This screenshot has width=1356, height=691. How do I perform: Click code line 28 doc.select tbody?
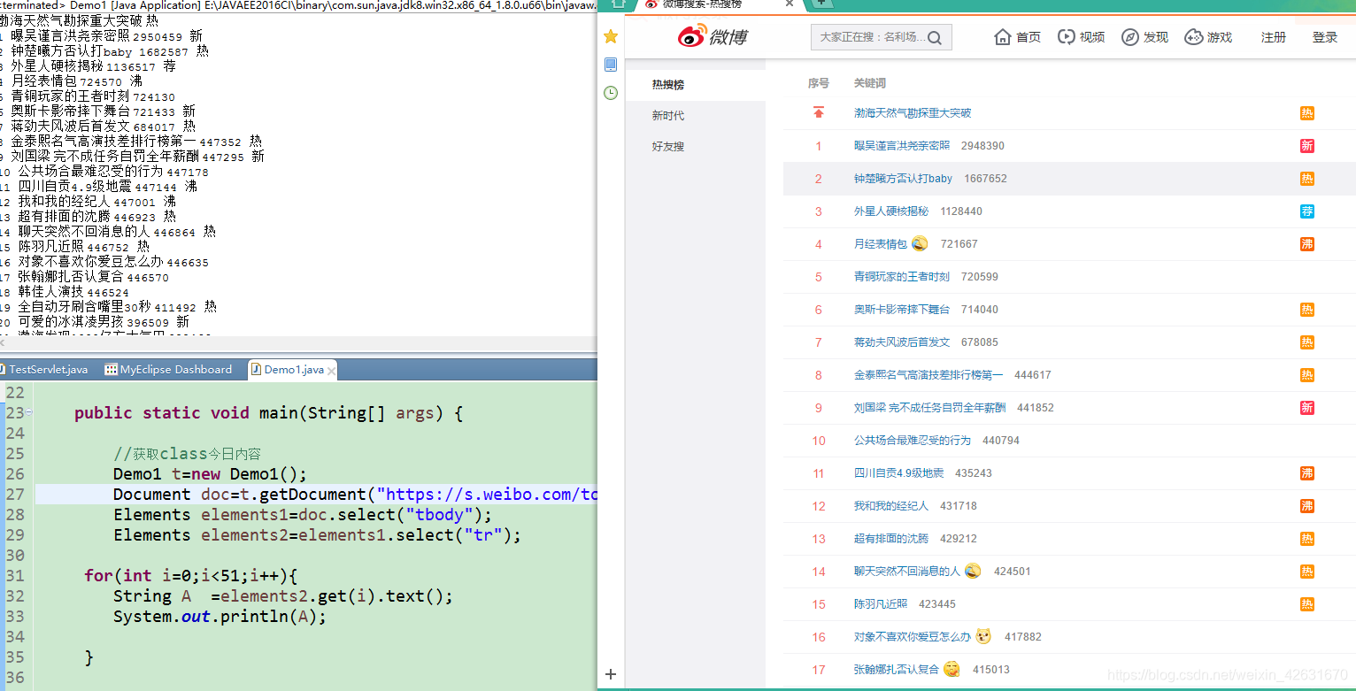(302, 515)
